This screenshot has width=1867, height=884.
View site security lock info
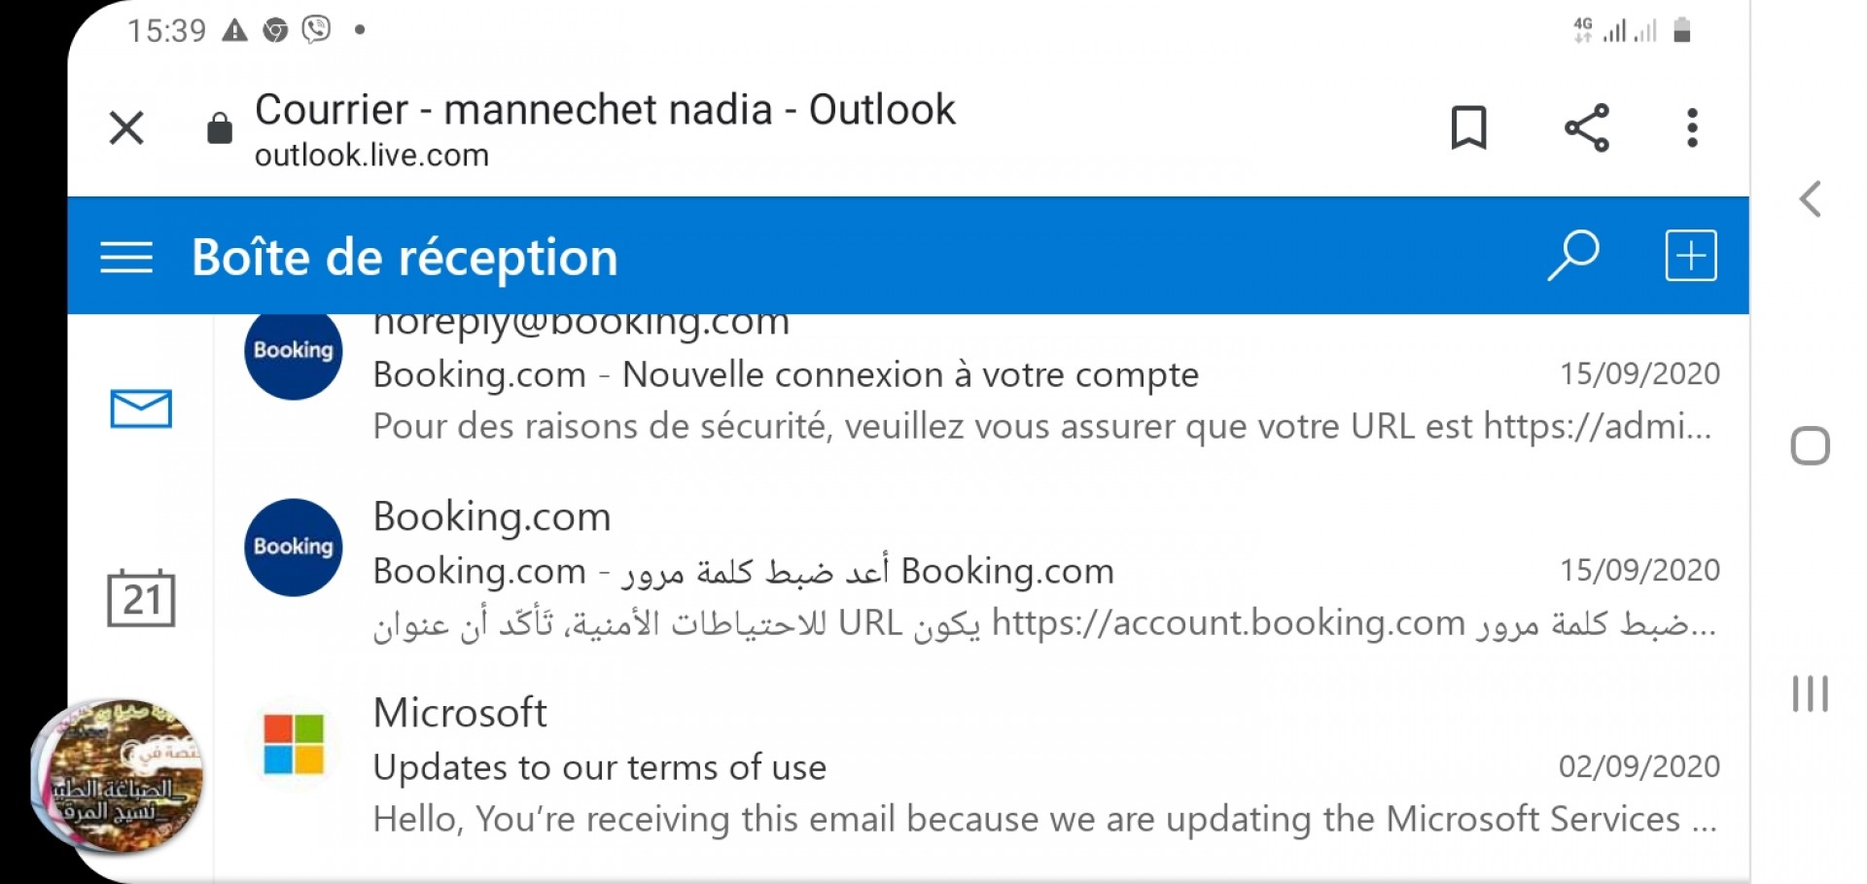[220, 128]
